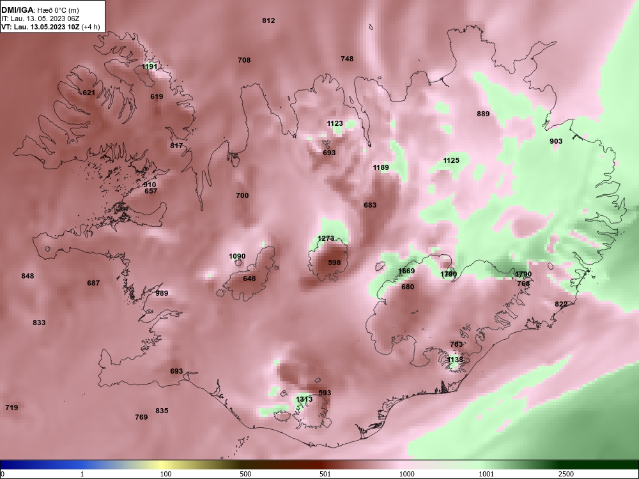Viewport: 639px width, 479px height.
Task: Select the 1313 height value
Action: click(x=304, y=399)
